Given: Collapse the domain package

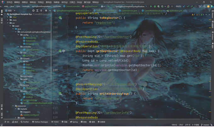Looking at the screenshot, I should tap(19, 58).
